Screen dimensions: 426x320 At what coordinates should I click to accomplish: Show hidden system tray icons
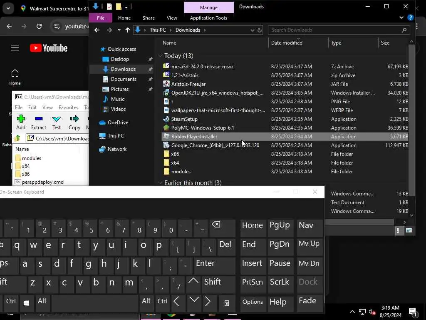pos(352,312)
